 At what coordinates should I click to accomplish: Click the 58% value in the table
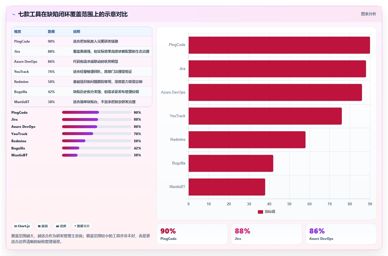[51, 82]
